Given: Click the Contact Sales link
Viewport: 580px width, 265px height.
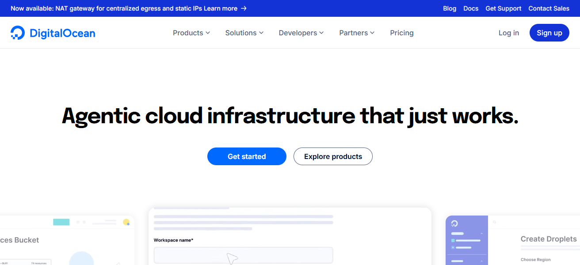Looking at the screenshot, I should click(x=549, y=8).
